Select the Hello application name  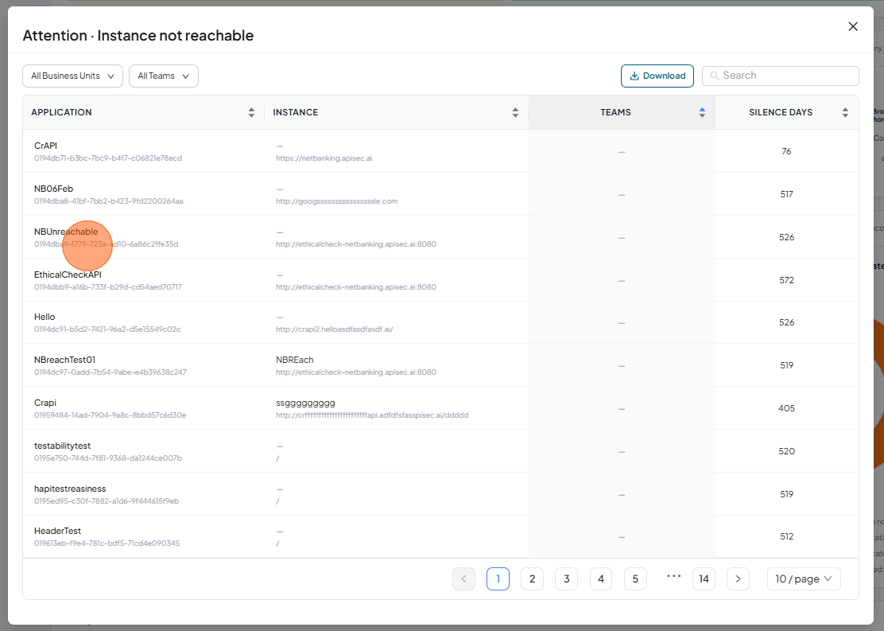tap(45, 317)
